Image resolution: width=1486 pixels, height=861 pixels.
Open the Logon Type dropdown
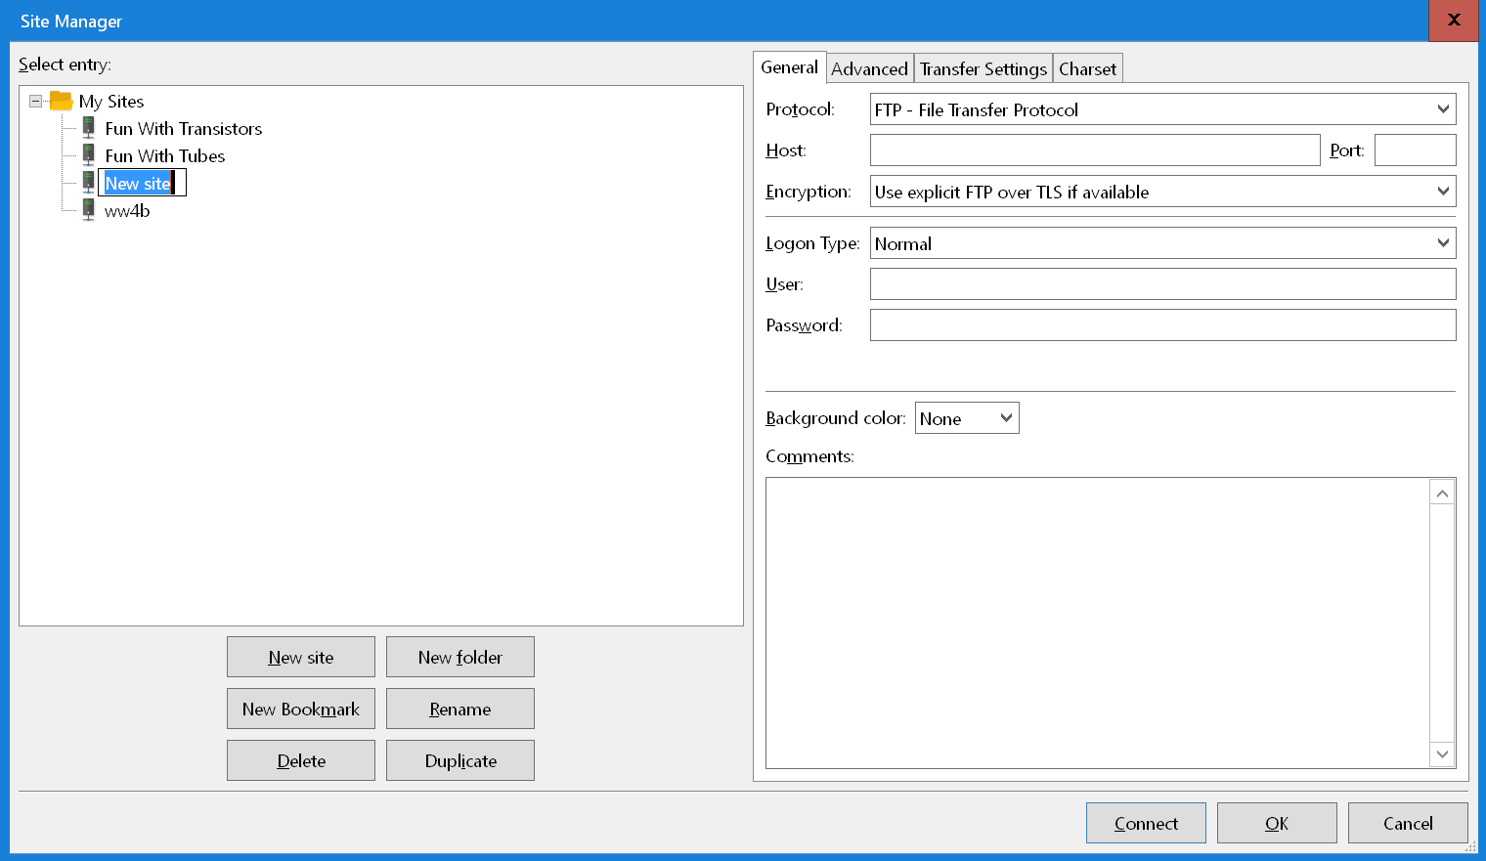coord(1161,243)
